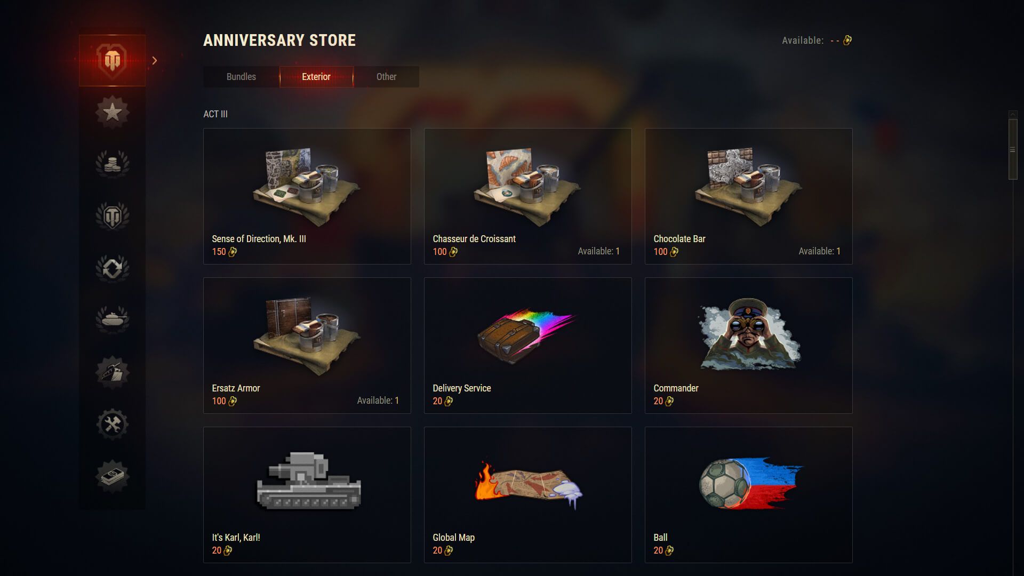Open the circular exchange arrows sidebar icon
This screenshot has height=576, width=1024.
coord(112,267)
